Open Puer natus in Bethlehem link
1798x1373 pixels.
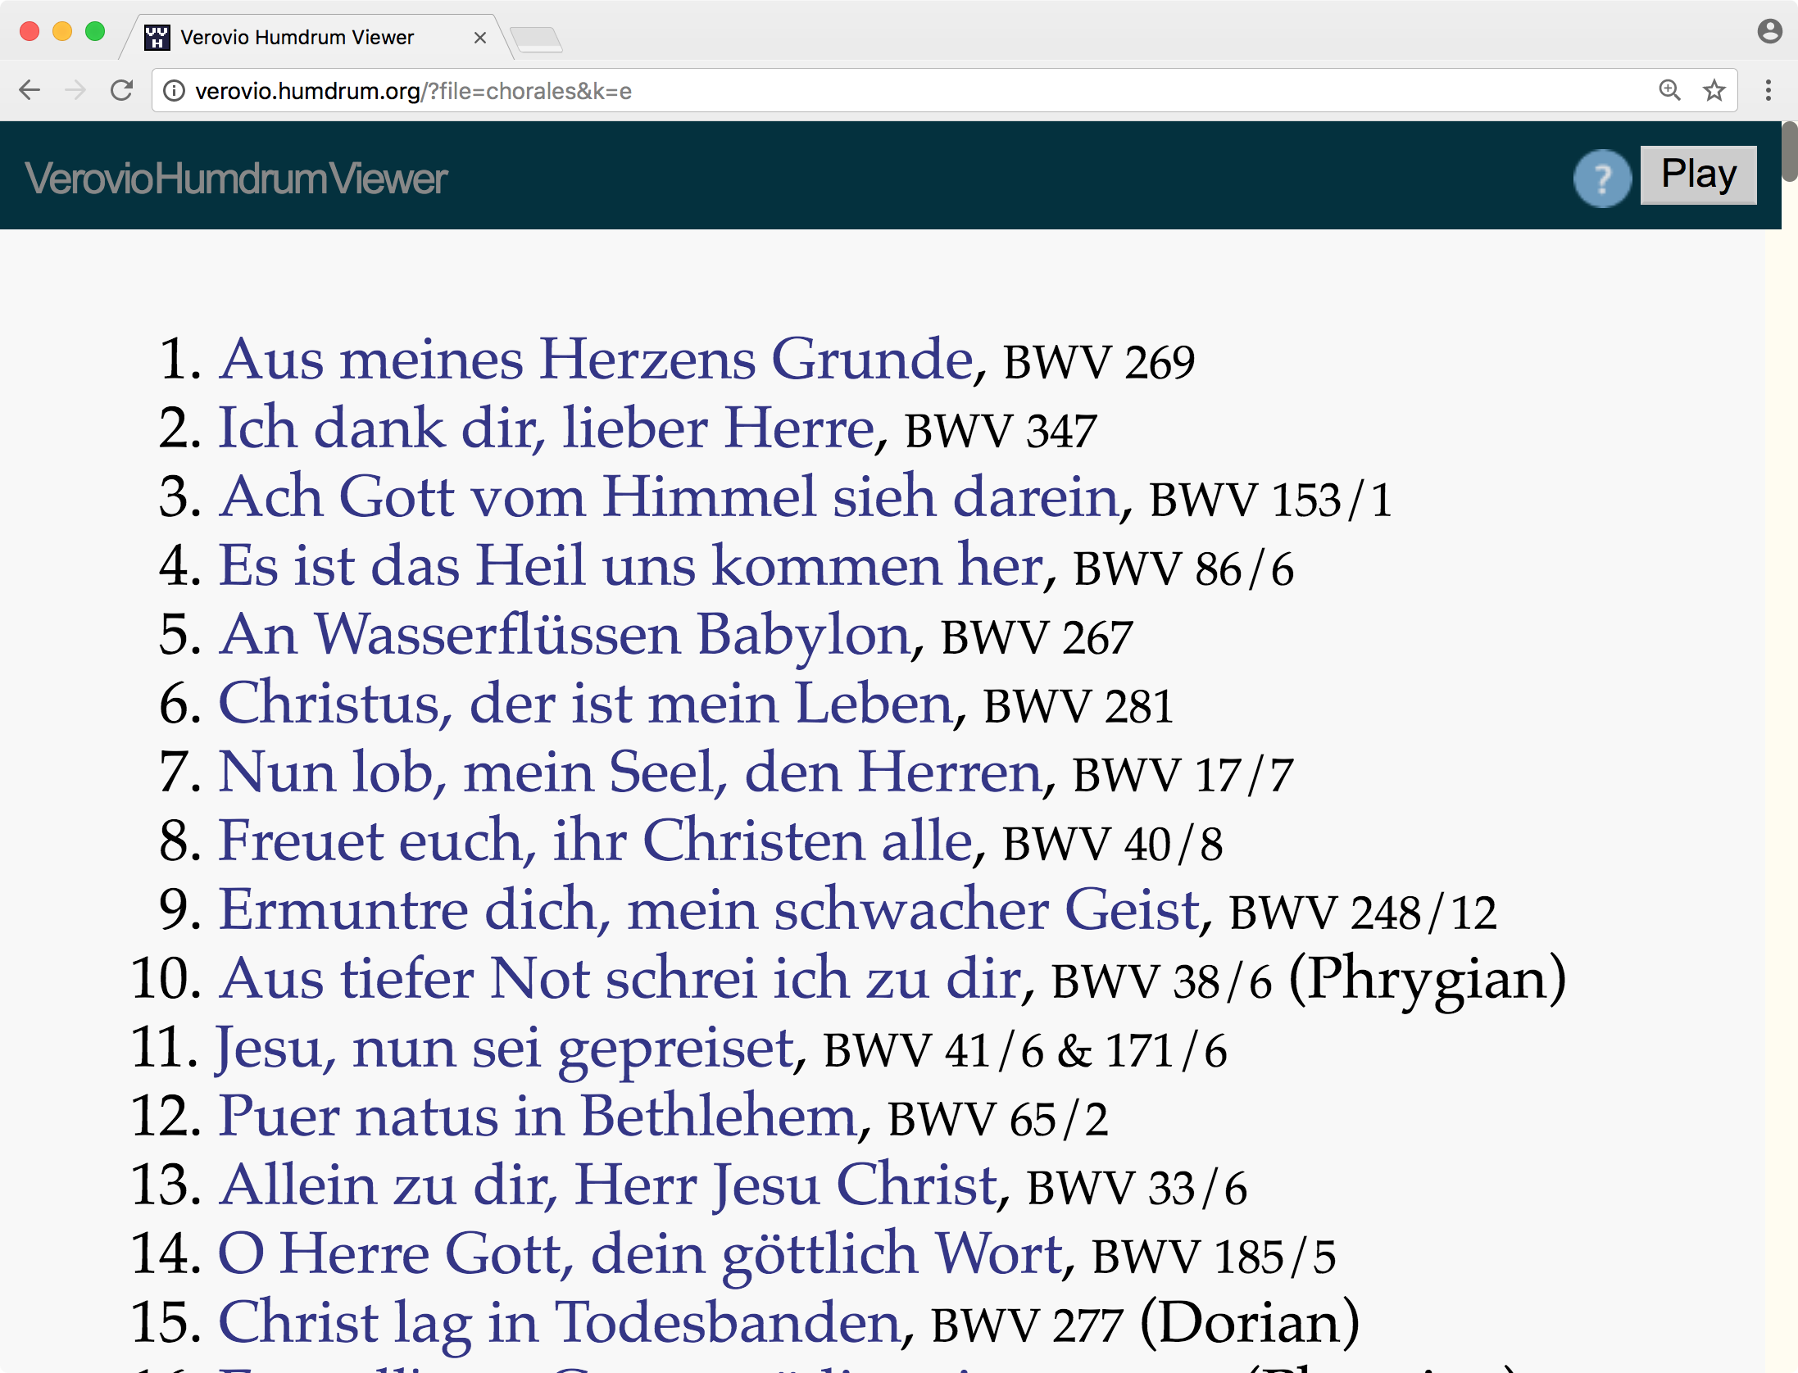click(x=537, y=1117)
